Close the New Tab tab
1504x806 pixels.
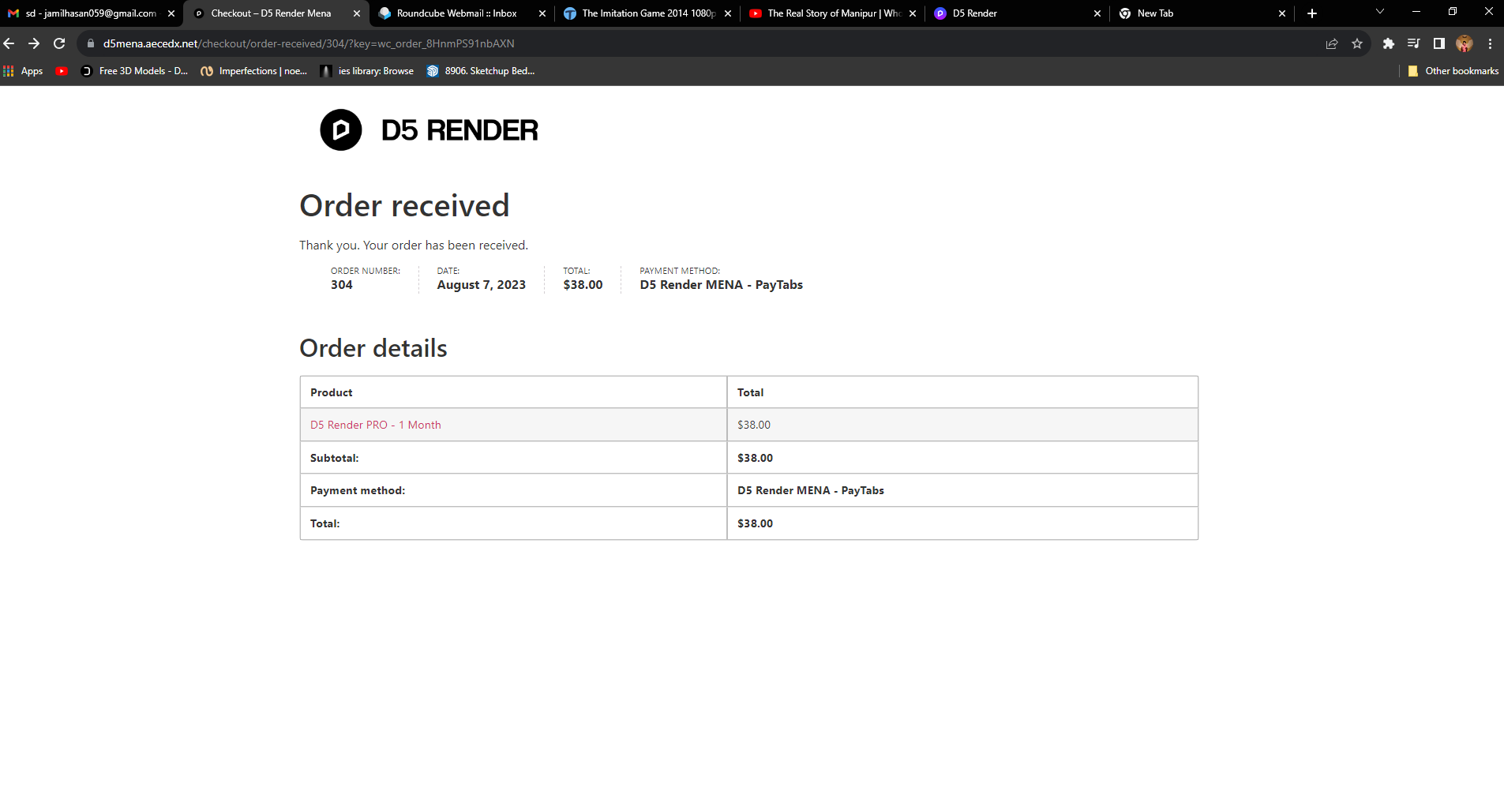[x=1282, y=13]
